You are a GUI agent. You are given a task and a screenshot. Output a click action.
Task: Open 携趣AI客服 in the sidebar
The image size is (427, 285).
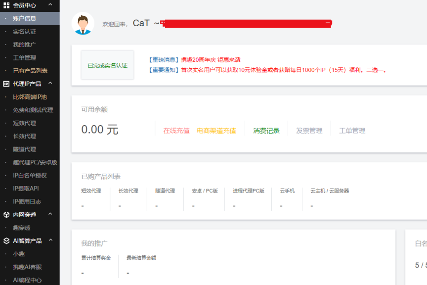pos(26,267)
